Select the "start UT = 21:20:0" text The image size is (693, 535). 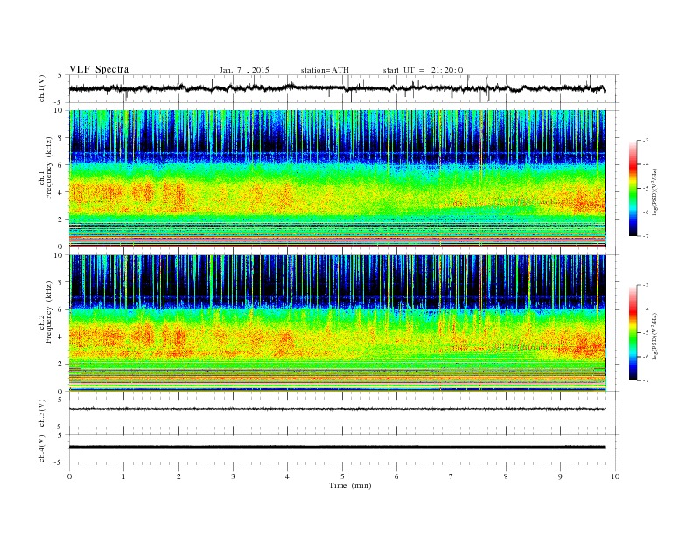pyautogui.click(x=423, y=70)
